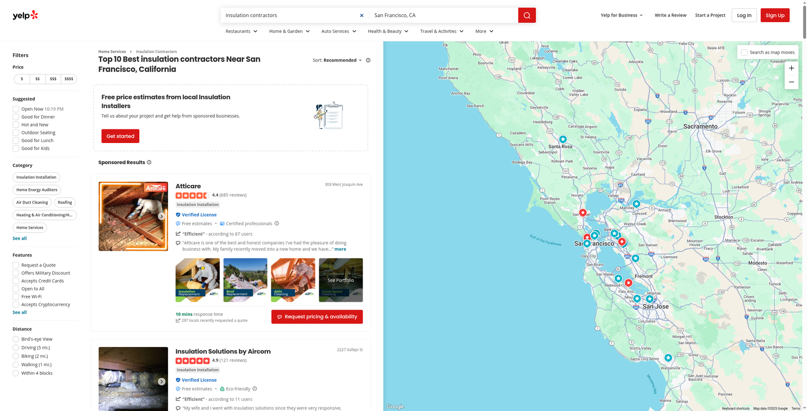This screenshot has width=807, height=411.
Task: Clear the insulation contractors search text
Action: [362, 16]
